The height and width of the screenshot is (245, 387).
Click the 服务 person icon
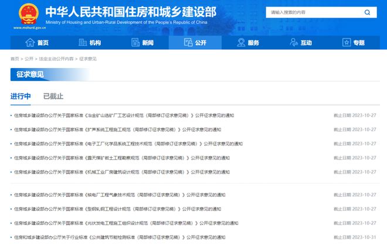click(241, 42)
